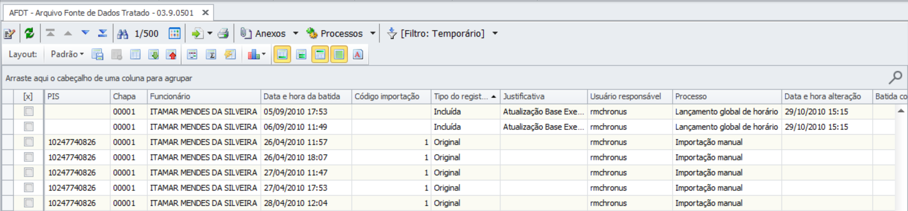
Task: Click the edit record icon with pencil
Action: (x=10, y=33)
